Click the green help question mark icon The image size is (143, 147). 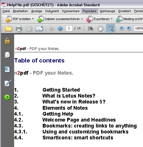click(7, 97)
